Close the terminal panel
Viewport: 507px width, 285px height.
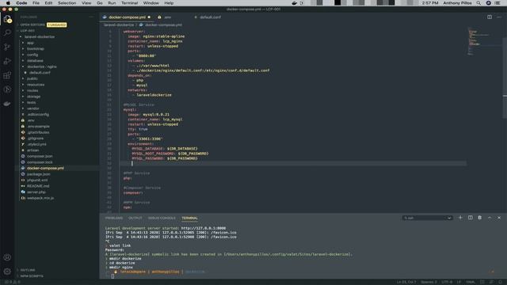(499, 218)
